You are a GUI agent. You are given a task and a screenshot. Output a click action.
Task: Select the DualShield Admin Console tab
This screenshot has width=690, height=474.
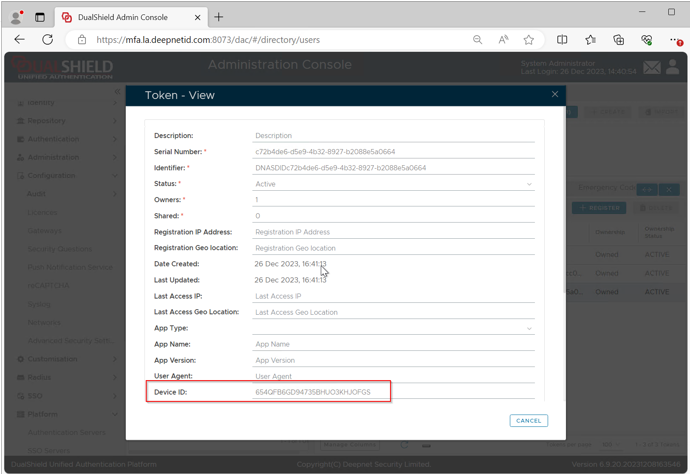(x=123, y=17)
